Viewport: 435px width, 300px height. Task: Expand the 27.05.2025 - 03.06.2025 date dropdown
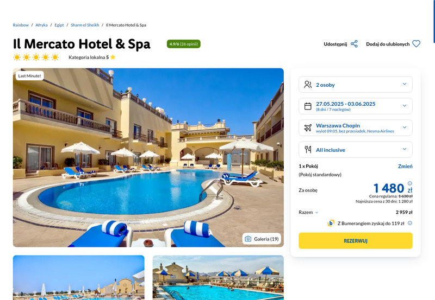tap(356, 106)
